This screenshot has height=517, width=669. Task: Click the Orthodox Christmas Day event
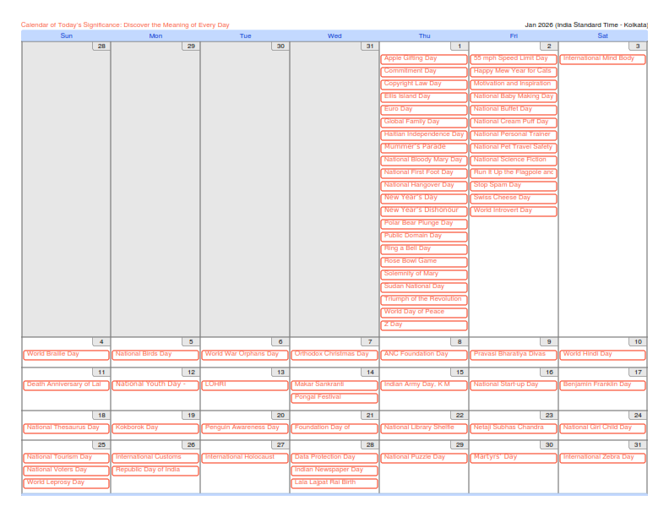tap(334, 355)
